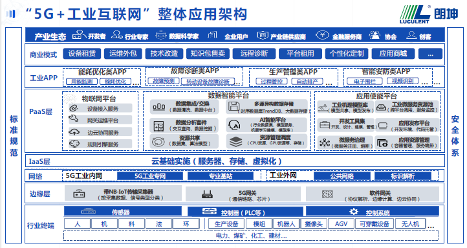The height and width of the screenshot is (248, 467).
Task: Click the 金融服务商 yen icon
Action: pyautogui.click(x=322, y=35)
